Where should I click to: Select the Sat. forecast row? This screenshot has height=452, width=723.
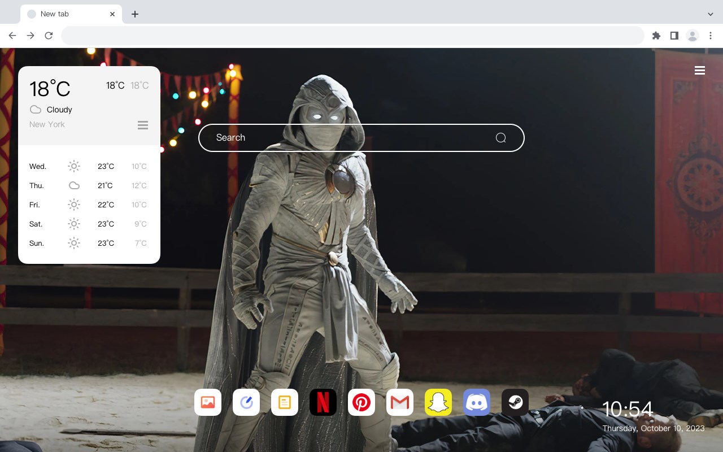click(x=89, y=224)
